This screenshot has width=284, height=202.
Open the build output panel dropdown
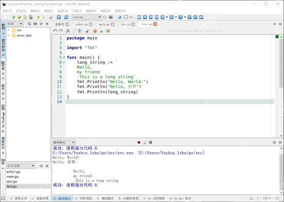coord(64,143)
